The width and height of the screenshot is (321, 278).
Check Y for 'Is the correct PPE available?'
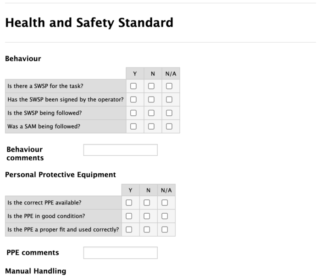pos(129,203)
